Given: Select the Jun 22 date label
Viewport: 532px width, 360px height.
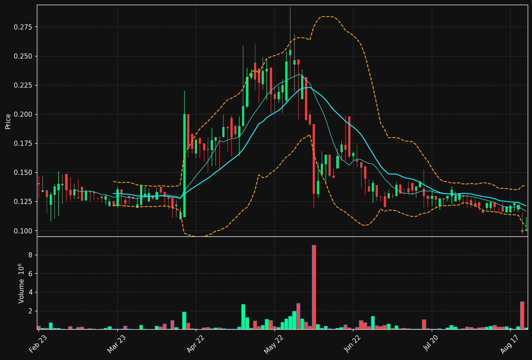Looking at the screenshot, I should pyautogui.click(x=353, y=343).
